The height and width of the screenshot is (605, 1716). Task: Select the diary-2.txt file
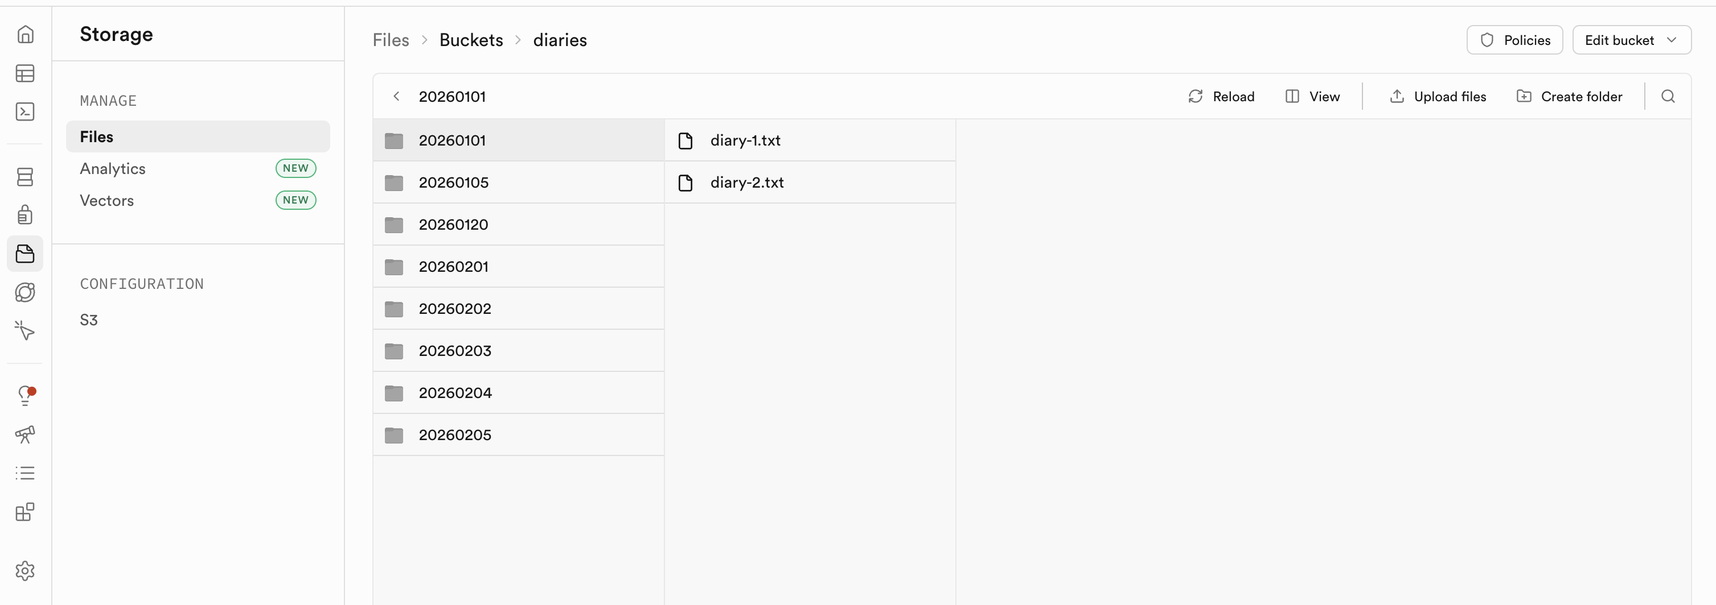click(x=747, y=183)
